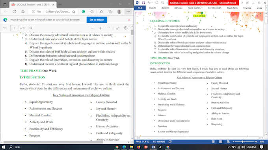268x150 pixels.
Task: Click the green Grammarly extension icon
Action: [x=83, y=11]
